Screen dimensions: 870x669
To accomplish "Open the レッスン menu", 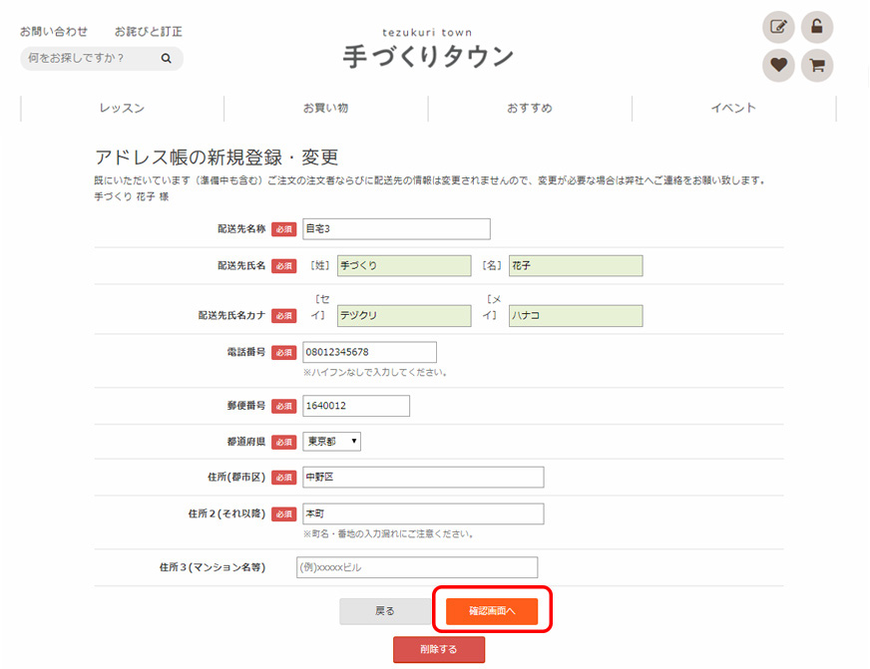I will [x=122, y=109].
